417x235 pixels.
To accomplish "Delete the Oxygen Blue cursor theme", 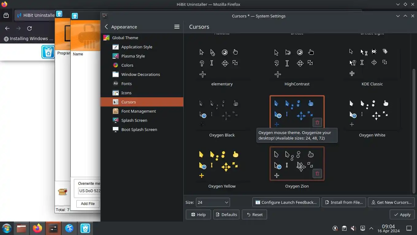I will pyautogui.click(x=317, y=122).
